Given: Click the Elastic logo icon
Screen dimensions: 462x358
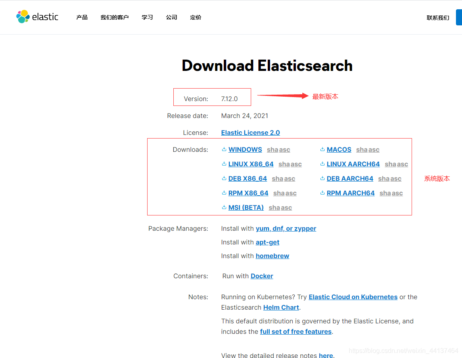Looking at the screenshot, I should 23,17.
